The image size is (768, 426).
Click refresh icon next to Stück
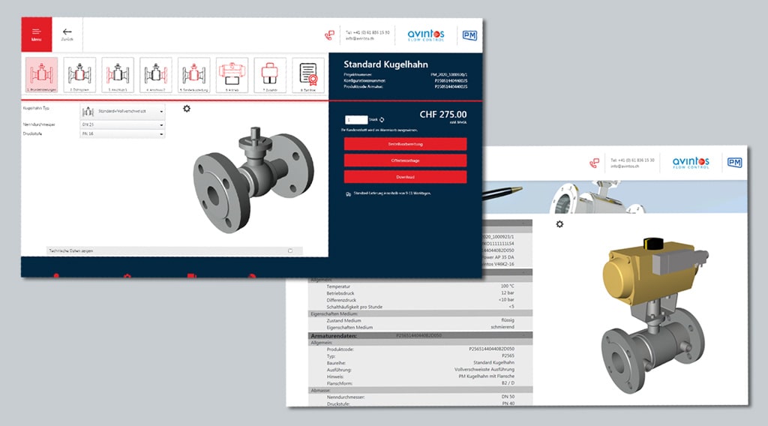(382, 120)
